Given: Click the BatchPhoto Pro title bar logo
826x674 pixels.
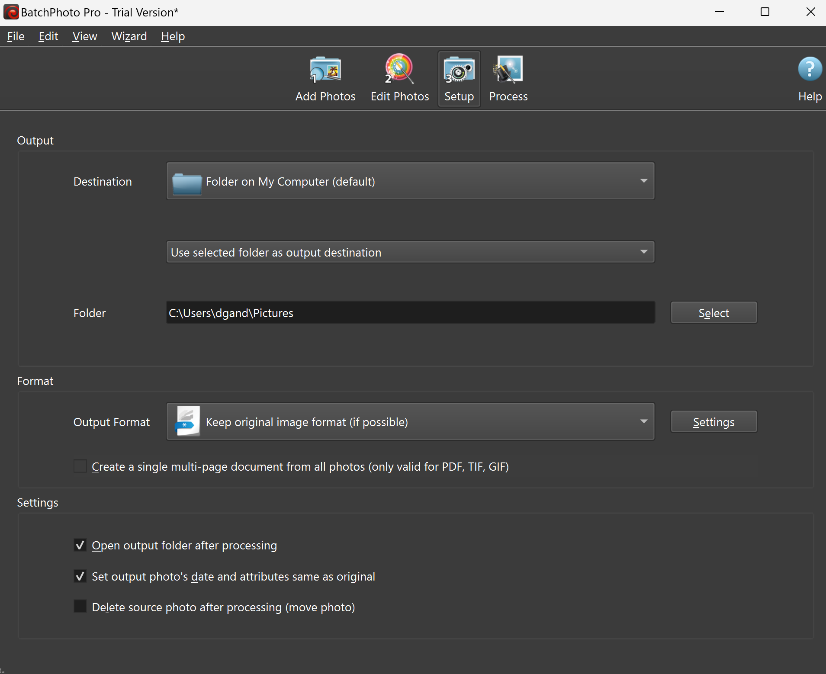Looking at the screenshot, I should pos(11,12).
